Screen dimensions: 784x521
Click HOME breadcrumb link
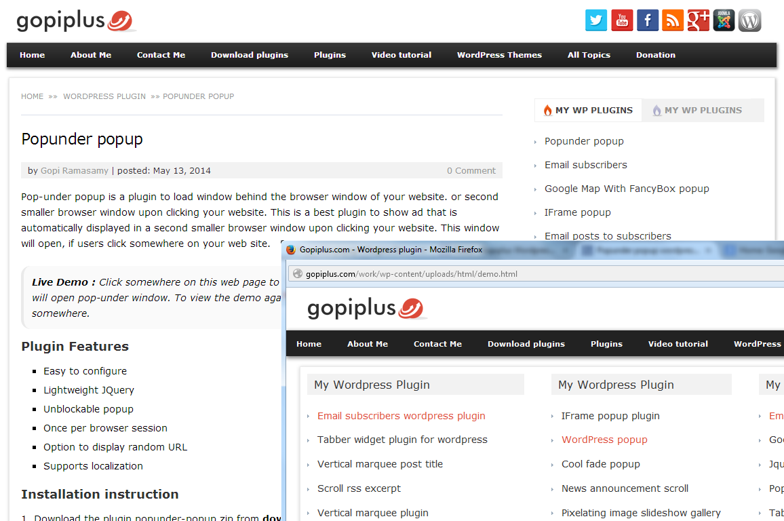(x=32, y=96)
